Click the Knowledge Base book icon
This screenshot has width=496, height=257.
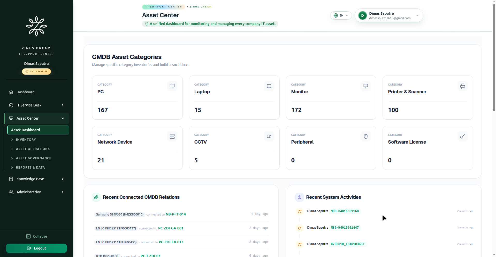coord(11,179)
